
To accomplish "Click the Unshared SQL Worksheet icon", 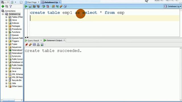I will [x=53, y=6].
